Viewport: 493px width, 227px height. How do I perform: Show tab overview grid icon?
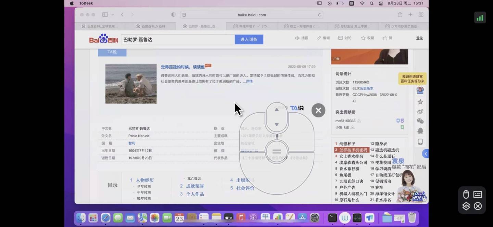(421, 15)
